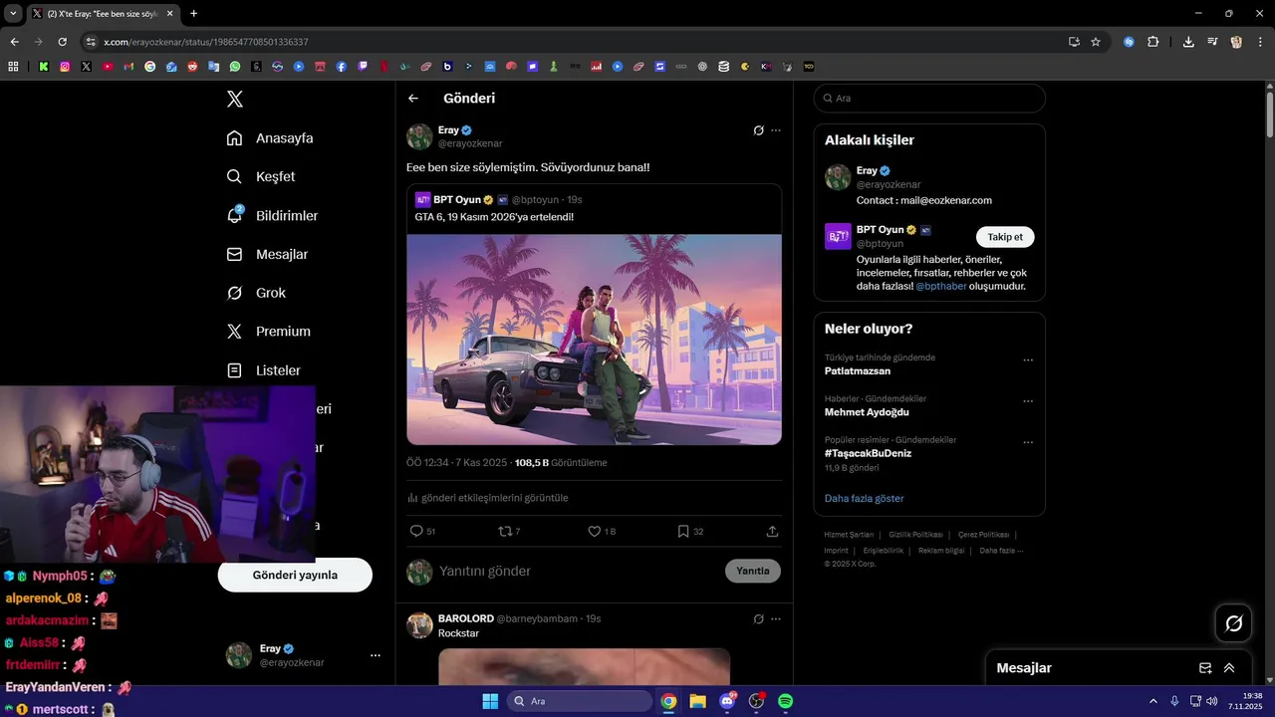Open Discord from the taskbar
Viewport: 1275px width, 717px height.
coord(727,701)
